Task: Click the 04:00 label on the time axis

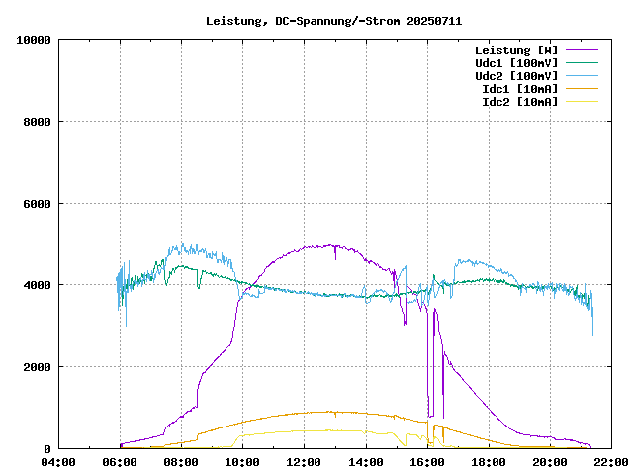Action: [58, 462]
